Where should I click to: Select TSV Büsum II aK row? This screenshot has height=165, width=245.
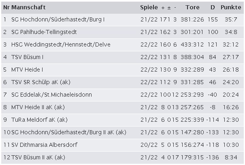tap(122, 157)
